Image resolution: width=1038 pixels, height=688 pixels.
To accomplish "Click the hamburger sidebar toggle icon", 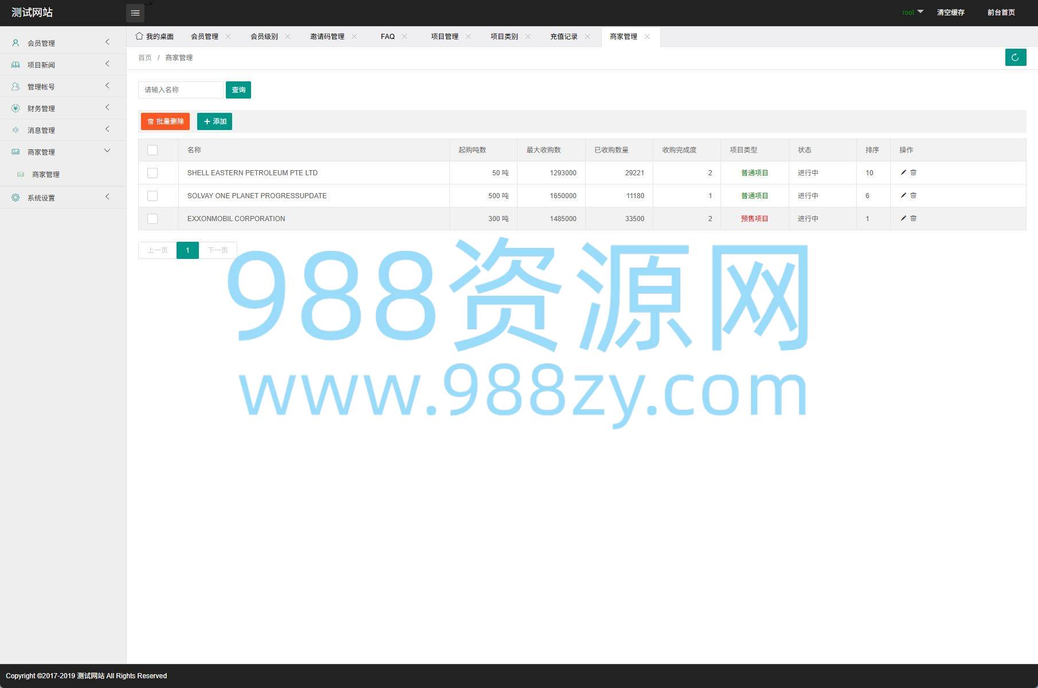I will [x=135, y=13].
